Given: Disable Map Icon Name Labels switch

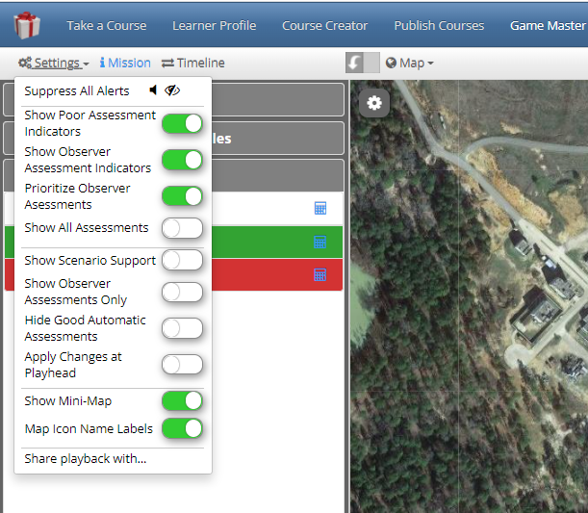Looking at the screenshot, I should click(182, 428).
